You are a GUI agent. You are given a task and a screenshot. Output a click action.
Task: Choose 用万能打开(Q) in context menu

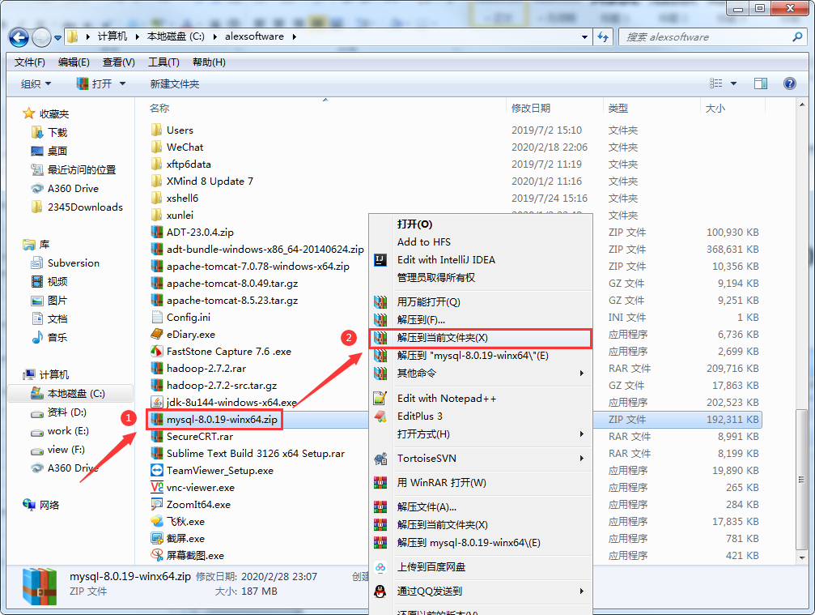(x=429, y=301)
